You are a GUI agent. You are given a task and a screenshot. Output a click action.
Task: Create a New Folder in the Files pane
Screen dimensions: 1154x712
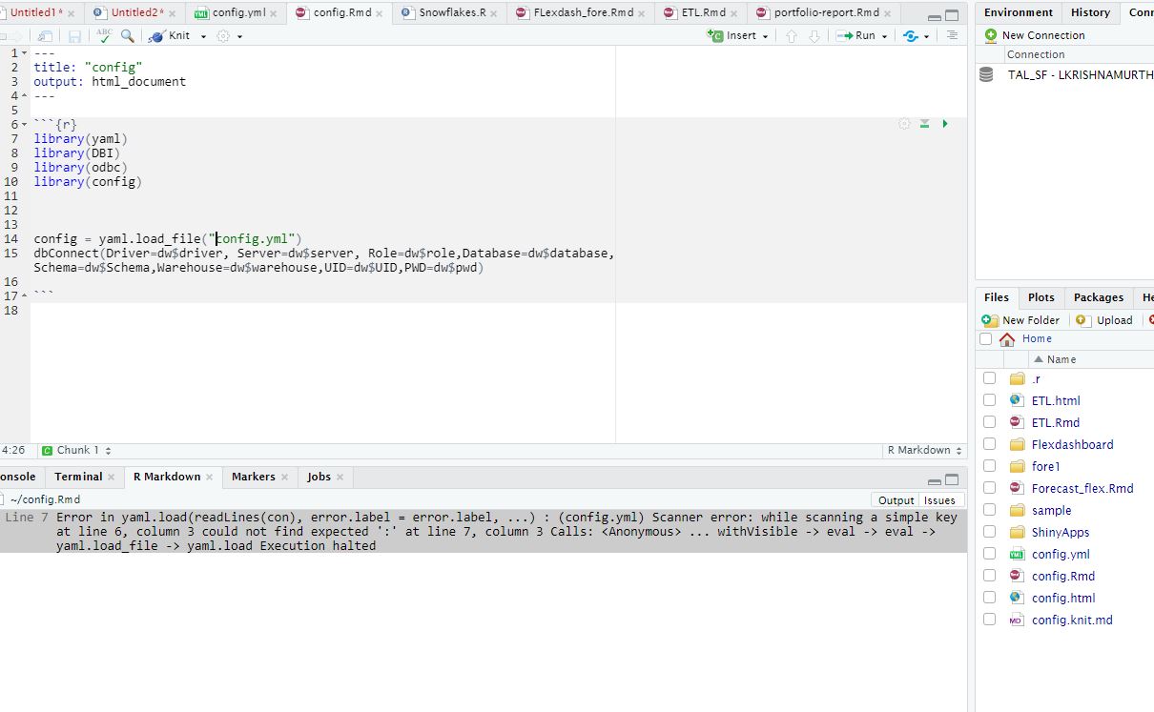[1021, 319]
